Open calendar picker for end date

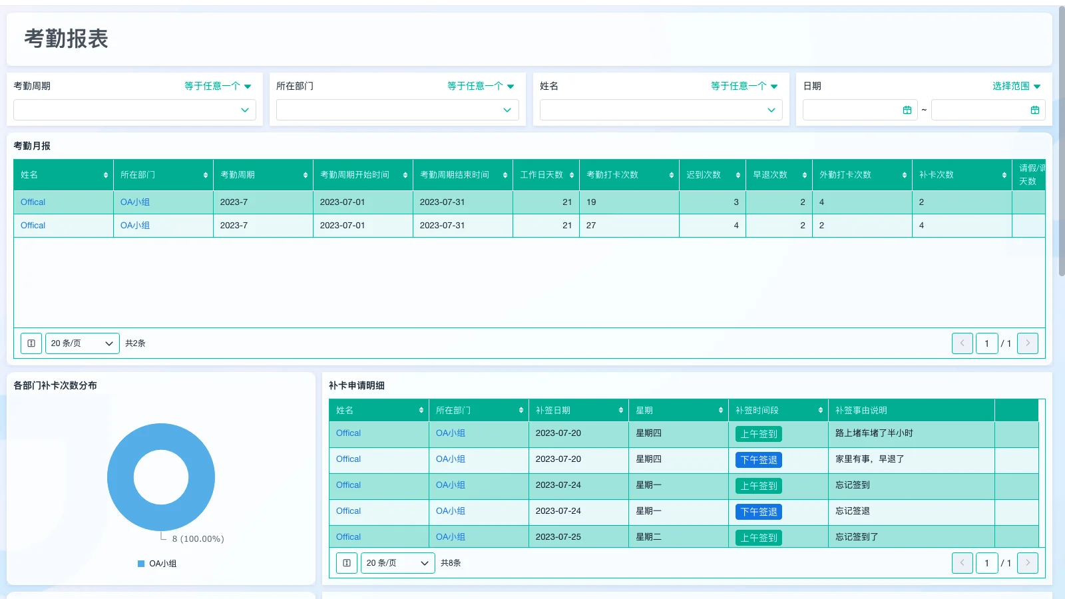point(1034,110)
